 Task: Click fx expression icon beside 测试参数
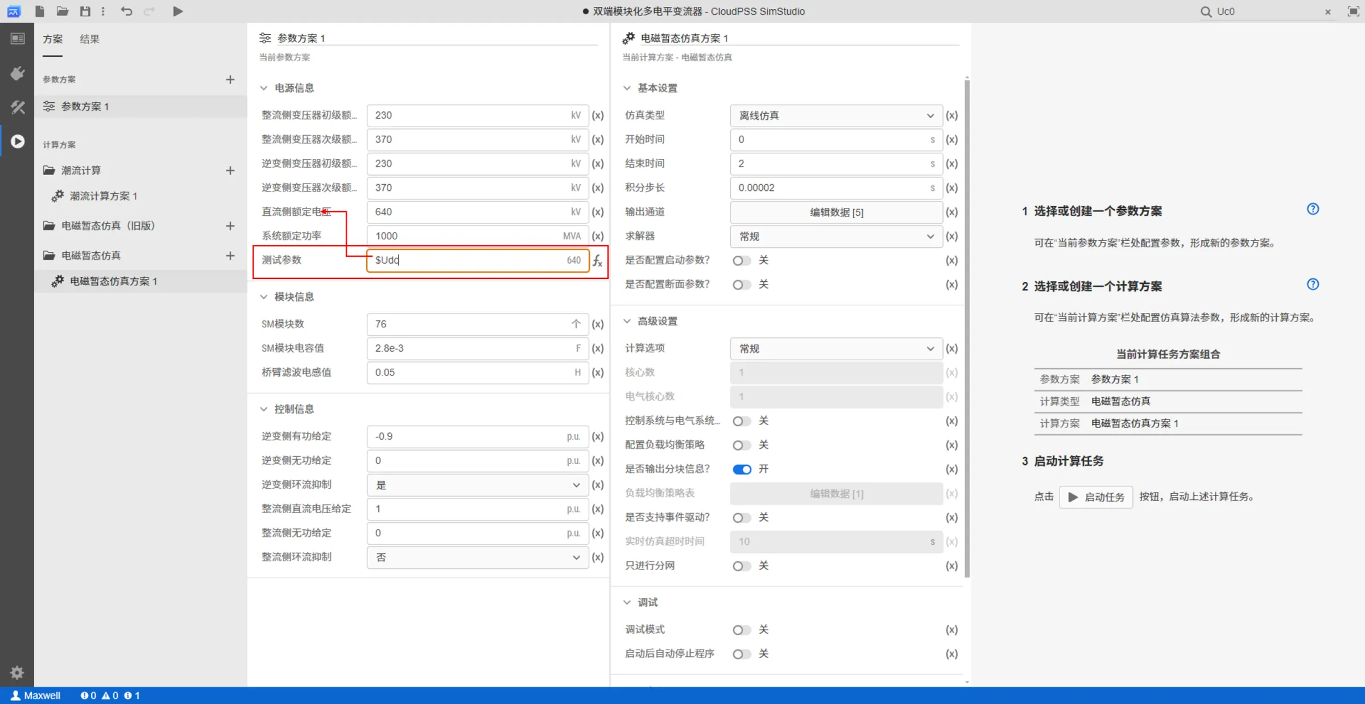[x=597, y=260]
